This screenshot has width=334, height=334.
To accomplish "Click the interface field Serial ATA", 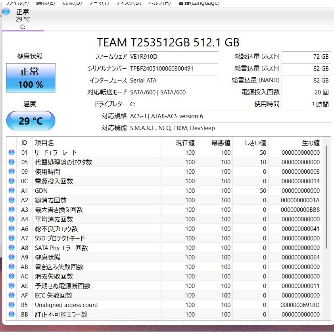I will tap(173, 80).
